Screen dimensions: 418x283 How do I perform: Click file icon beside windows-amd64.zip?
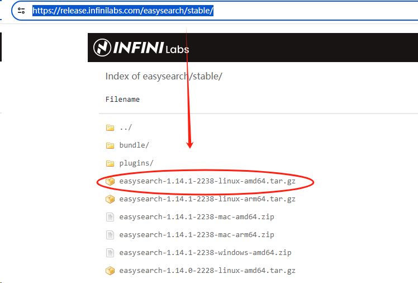pyautogui.click(x=110, y=253)
